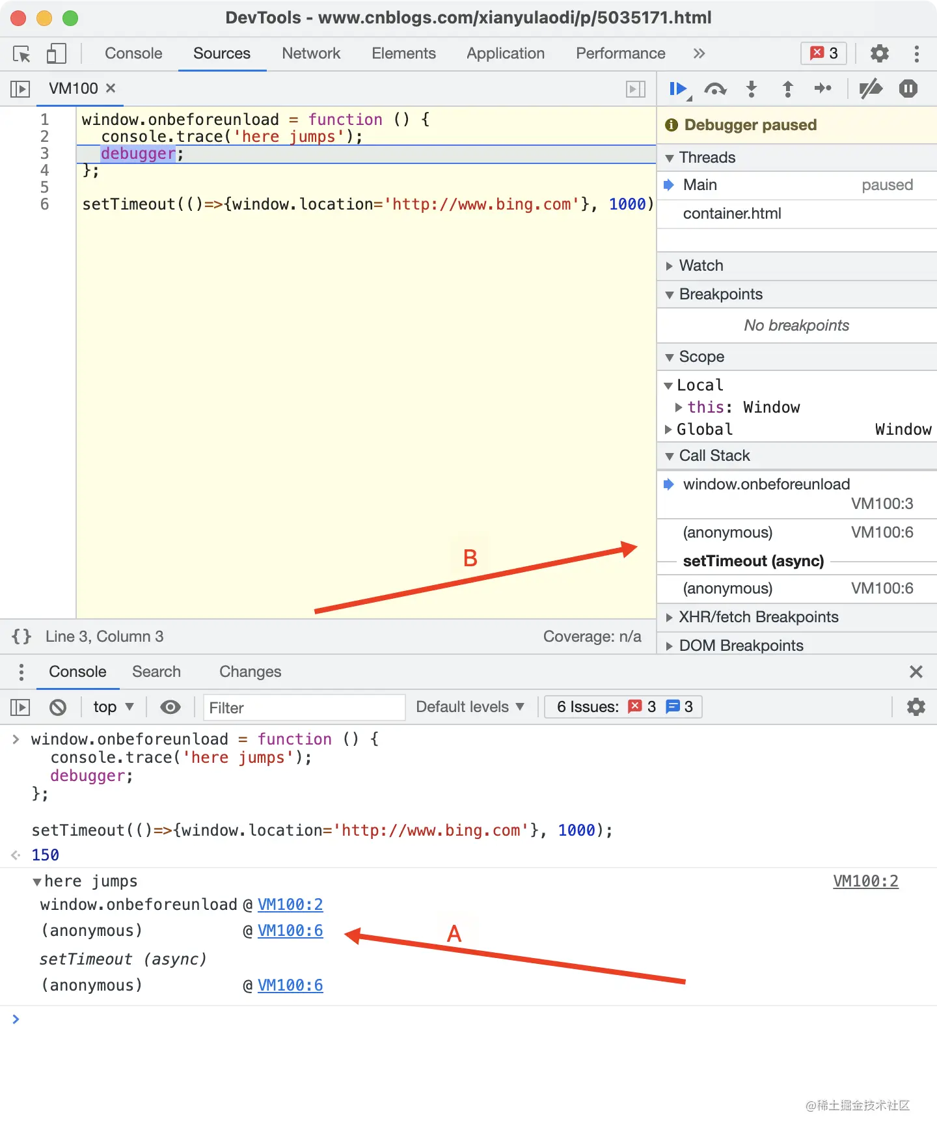Open the Console panel tab
Screen dimensions: 937x1139
pos(133,53)
